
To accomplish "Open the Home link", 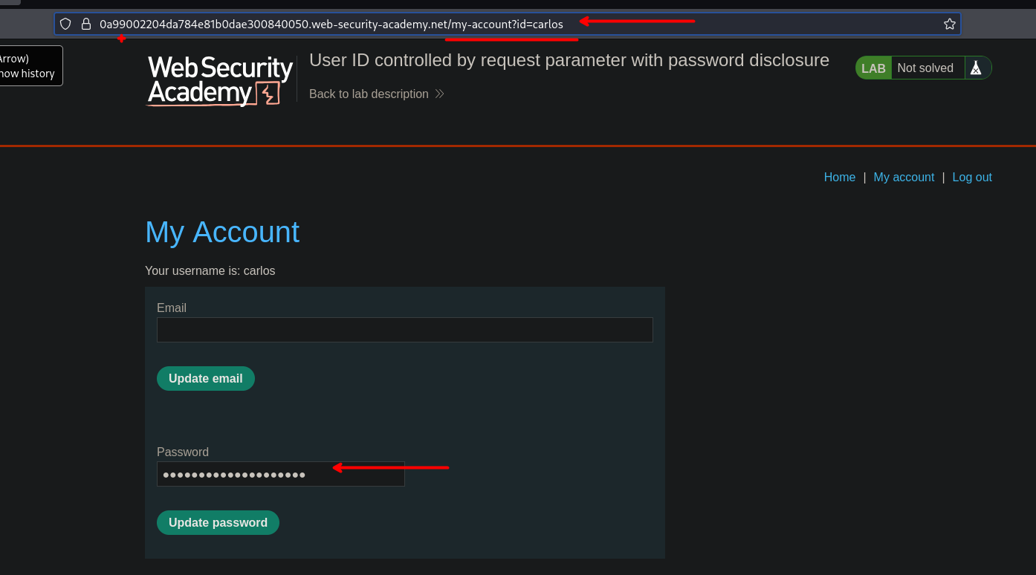I will click(839, 178).
